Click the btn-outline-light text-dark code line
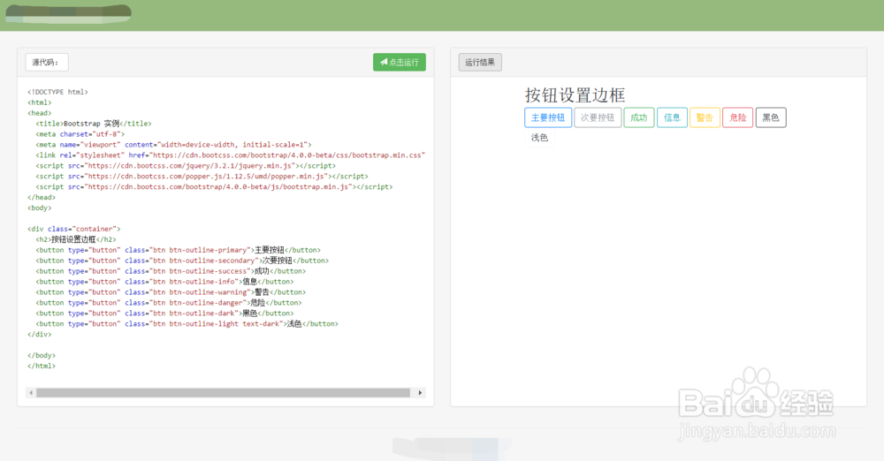Viewport: 884px width, 461px height. 187,324
